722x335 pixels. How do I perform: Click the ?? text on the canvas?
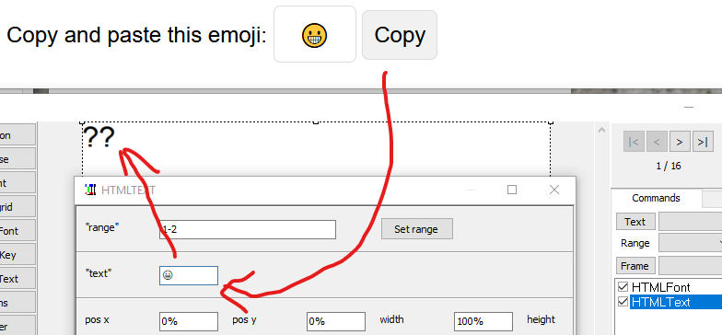[x=99, y=137]
